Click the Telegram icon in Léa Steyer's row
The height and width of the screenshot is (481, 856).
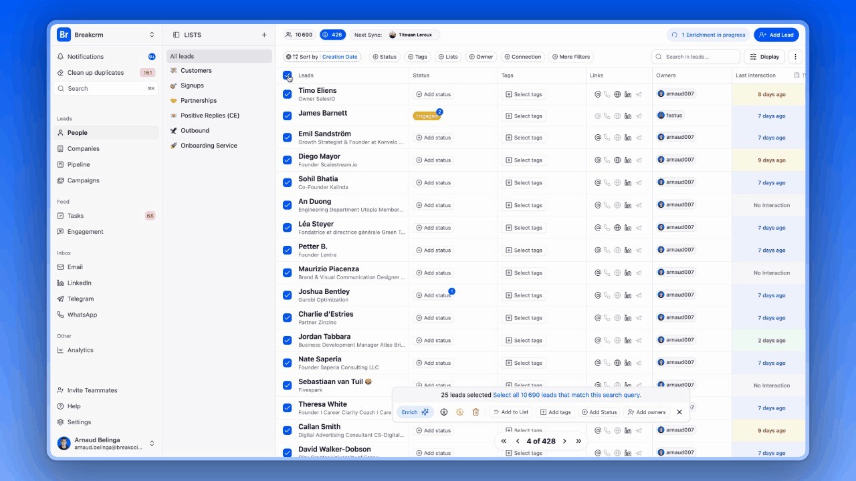coord(639,228)
